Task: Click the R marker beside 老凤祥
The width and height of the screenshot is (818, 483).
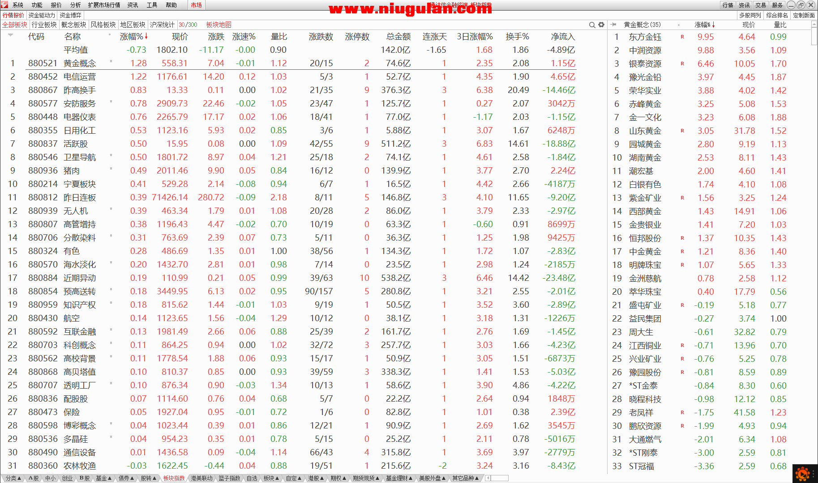Action: pyautogui.click(x=682, y=412)
